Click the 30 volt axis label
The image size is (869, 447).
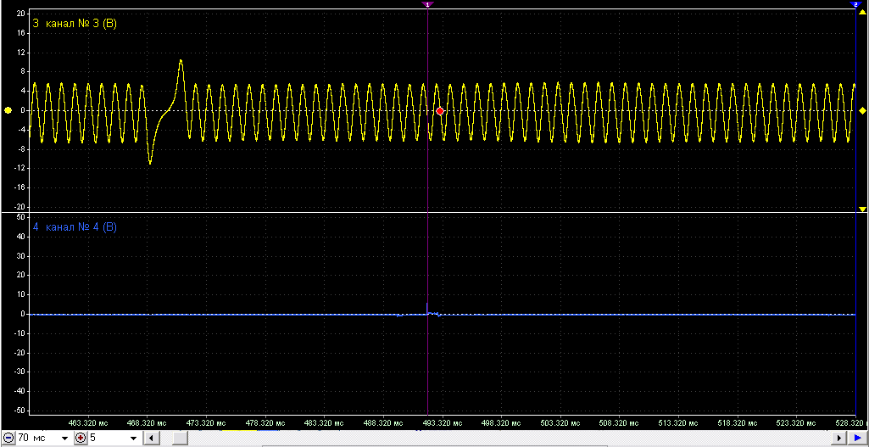pyautogui.click(x=20, y=255)
